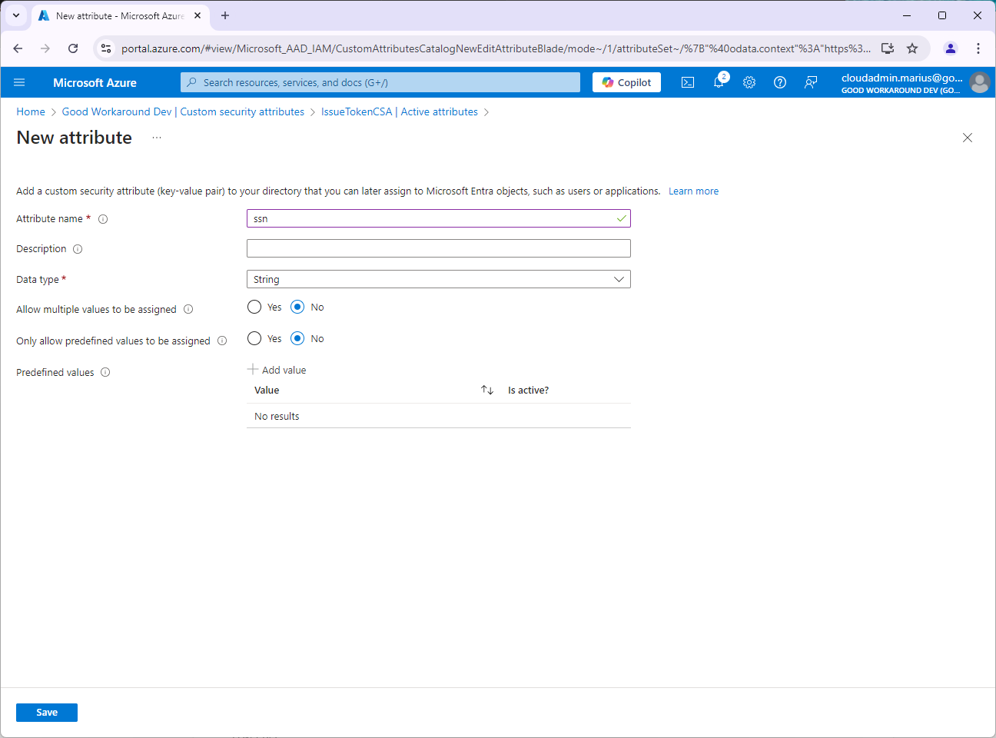The image size is (996, 738).
Task: Sort the Value column using arrows icon
Action: [x=487, y=391]
